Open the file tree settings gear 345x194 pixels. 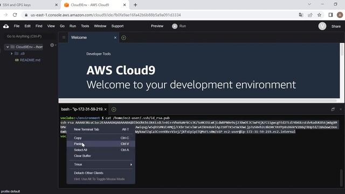pos(52,45)
